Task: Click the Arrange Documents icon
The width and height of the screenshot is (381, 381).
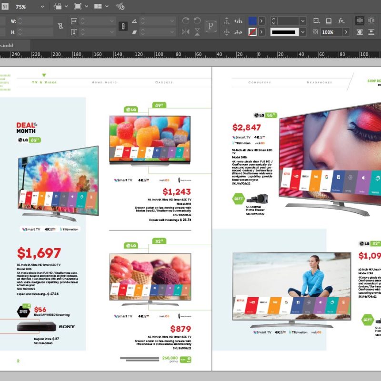Action: [x=98, y=6]
